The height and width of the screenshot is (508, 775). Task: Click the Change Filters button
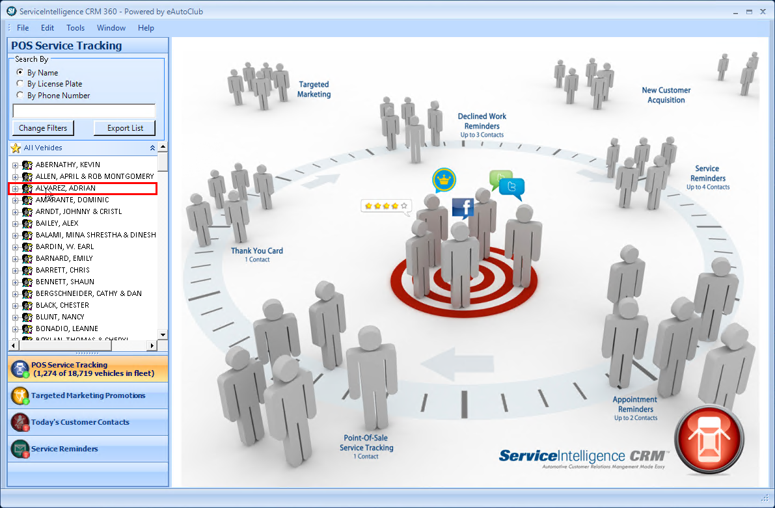(x=43, y=128)
